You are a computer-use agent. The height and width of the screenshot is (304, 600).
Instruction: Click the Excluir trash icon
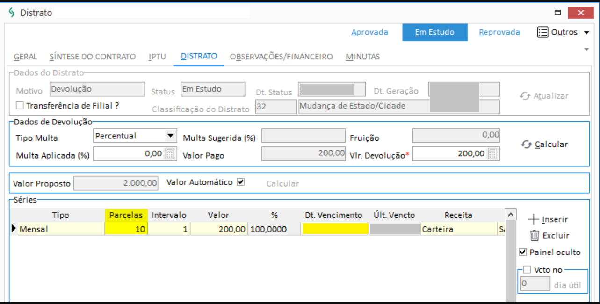pyautogui.click(x=535, y=235)
